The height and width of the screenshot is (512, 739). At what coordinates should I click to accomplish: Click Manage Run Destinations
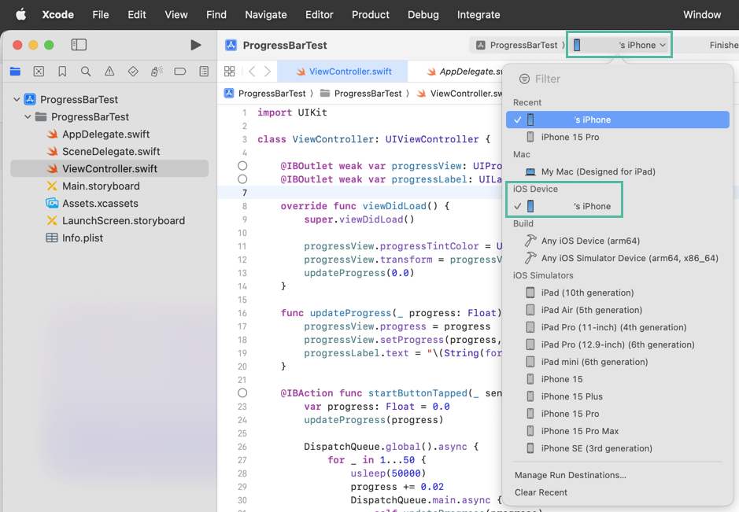click(571, 475)
